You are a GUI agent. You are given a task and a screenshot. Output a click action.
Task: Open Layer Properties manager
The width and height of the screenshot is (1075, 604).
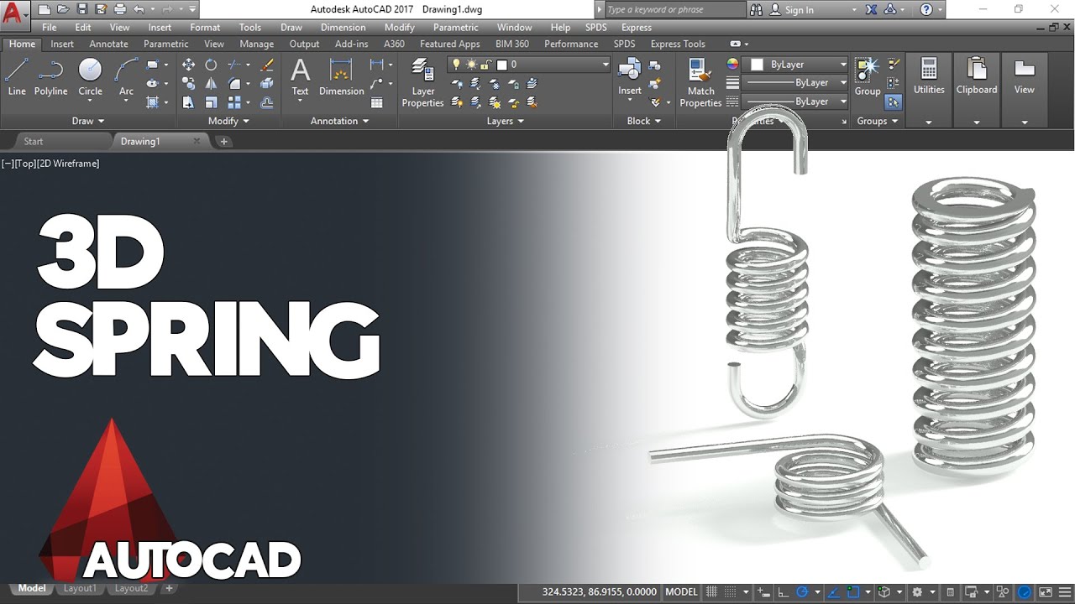[422, 82]
